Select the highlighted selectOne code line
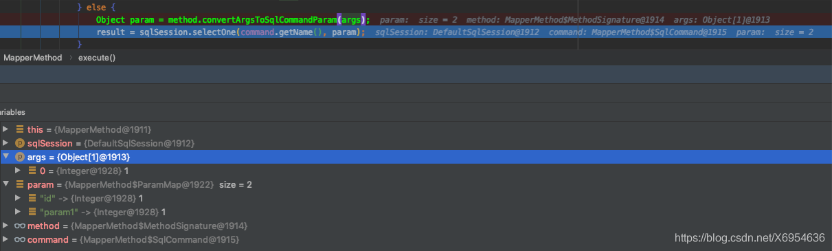832x251 pixels. [x=416, y=32]
